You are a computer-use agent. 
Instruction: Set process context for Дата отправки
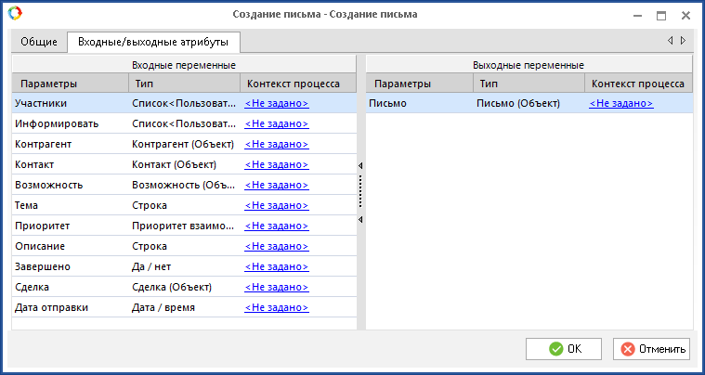click(x=277, y=308)
